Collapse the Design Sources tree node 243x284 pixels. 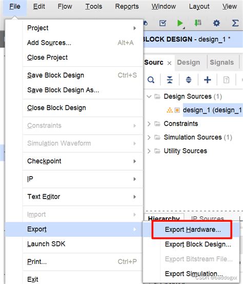(x=149, y=96)
